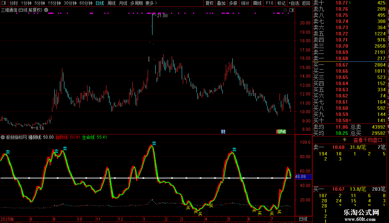
Task: Select the last 买 signal near month 7
Action: pos(279,212)
